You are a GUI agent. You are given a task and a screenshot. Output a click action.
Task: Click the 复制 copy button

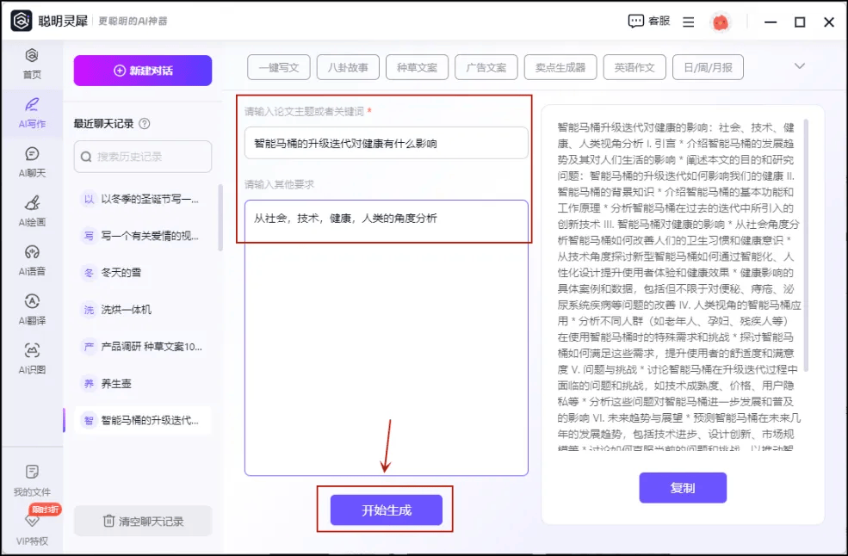click(683, 488)
